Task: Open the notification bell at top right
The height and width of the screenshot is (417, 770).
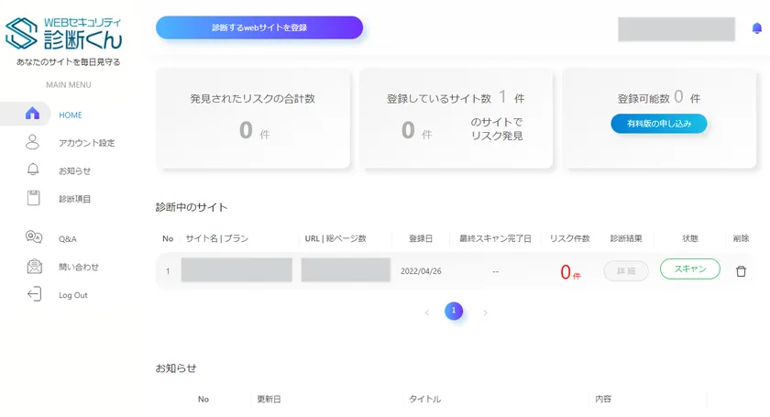Action: tap(756, 28)
